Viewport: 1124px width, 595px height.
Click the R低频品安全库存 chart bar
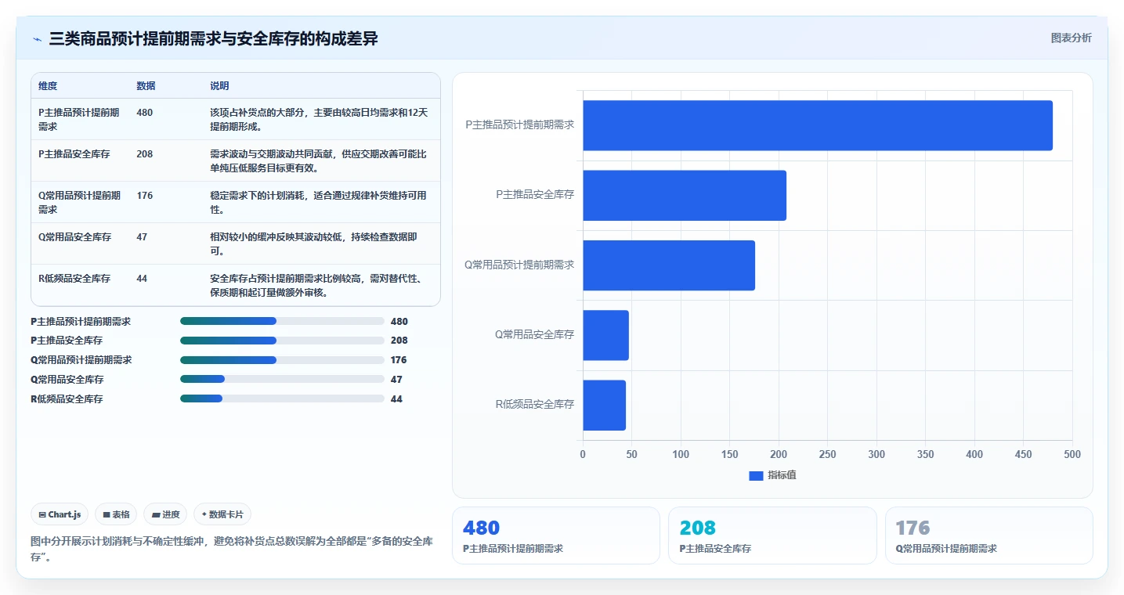click(604, 405)
